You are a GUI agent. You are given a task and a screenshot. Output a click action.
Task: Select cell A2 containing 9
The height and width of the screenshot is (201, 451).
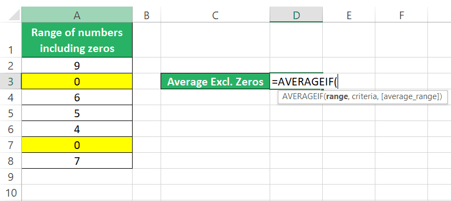click(77, 66)
